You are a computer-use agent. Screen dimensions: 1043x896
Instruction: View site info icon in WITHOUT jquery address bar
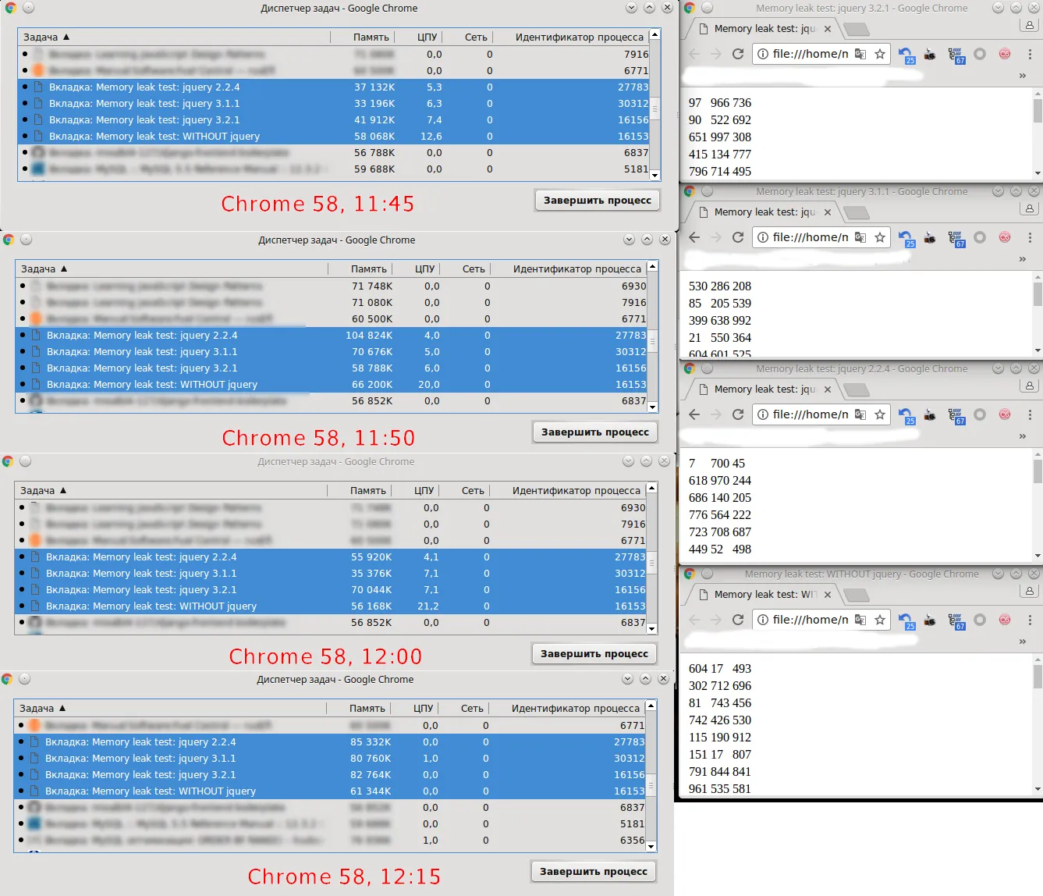tap(763, 620)
